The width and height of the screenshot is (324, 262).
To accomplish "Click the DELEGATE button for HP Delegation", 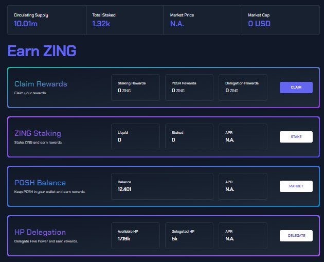I will [296, 236].
